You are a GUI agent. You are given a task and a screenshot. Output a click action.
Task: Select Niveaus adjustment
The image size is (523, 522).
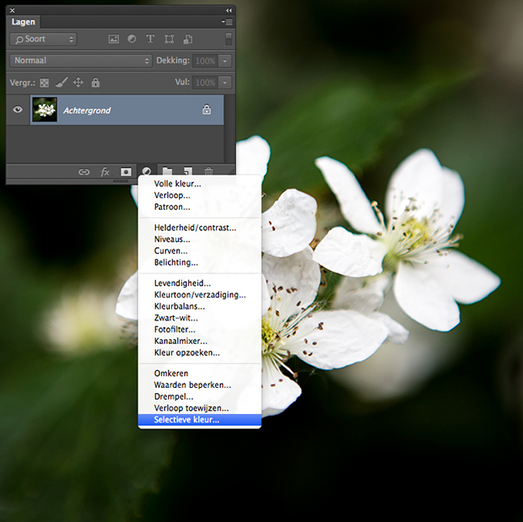[x=199, y=239]
